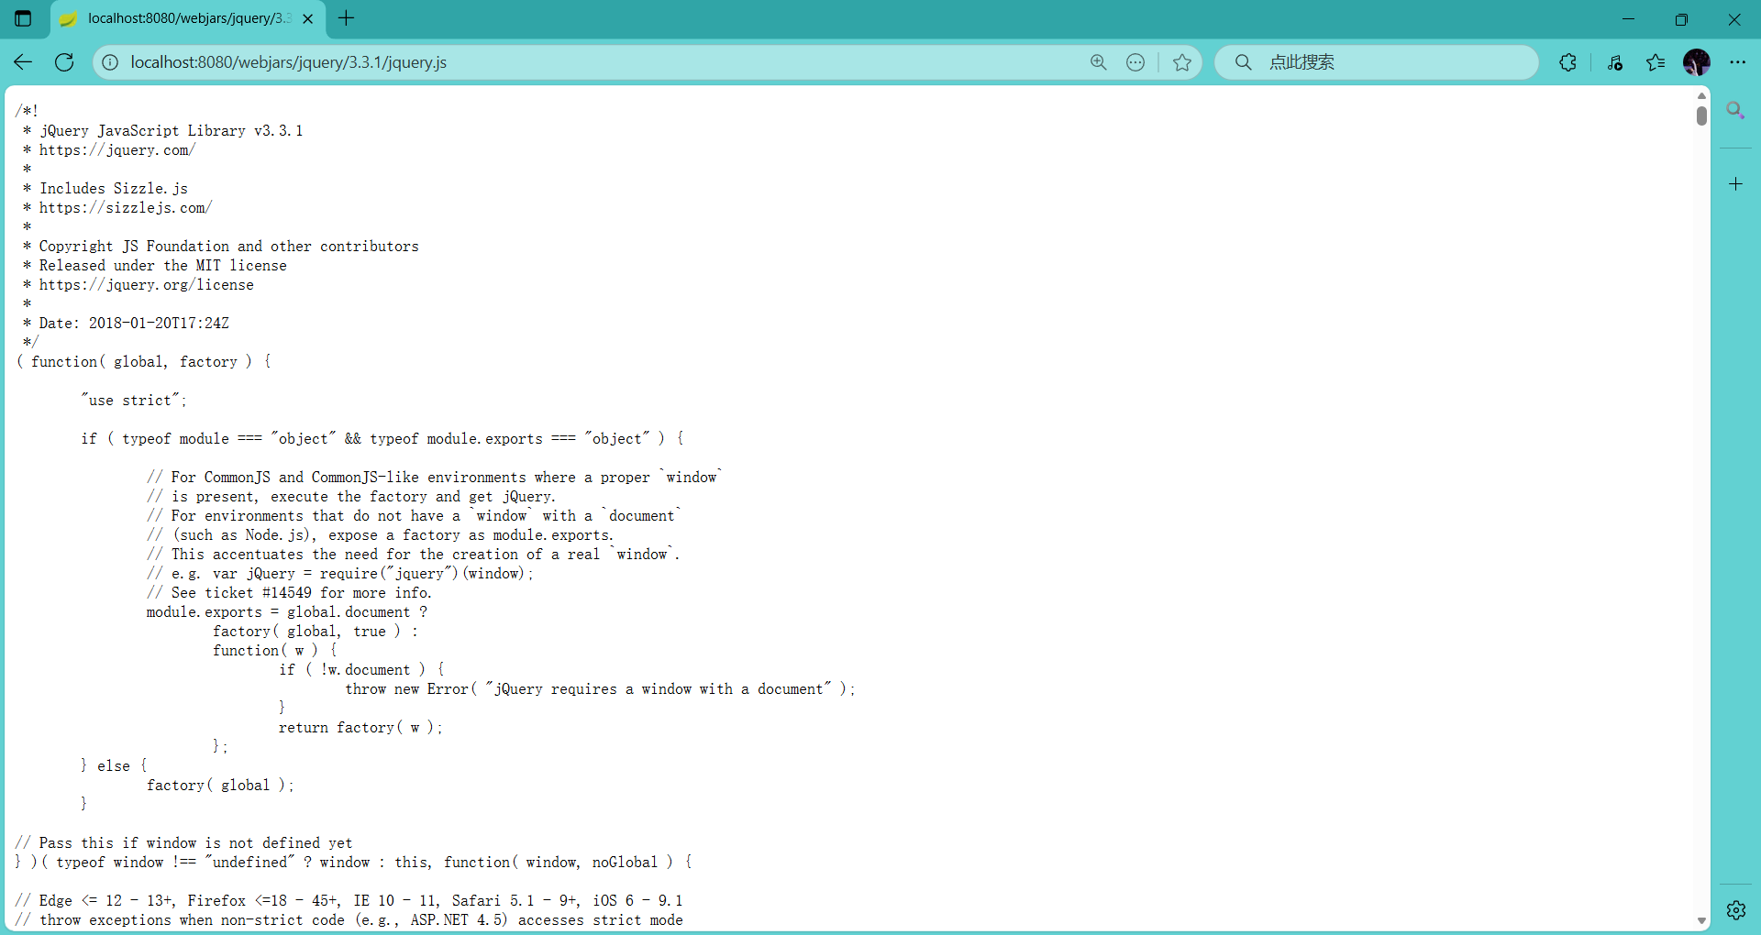
Task: Restore the browser window size
Action: click(1681, 18)
